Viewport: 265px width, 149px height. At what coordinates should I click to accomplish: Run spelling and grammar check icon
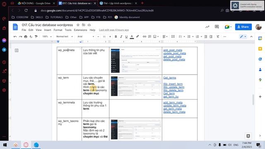(31, 36)
